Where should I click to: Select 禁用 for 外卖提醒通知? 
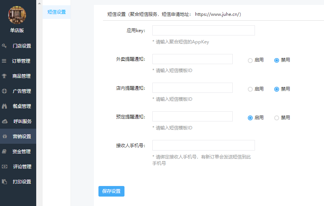pos(276,60)
